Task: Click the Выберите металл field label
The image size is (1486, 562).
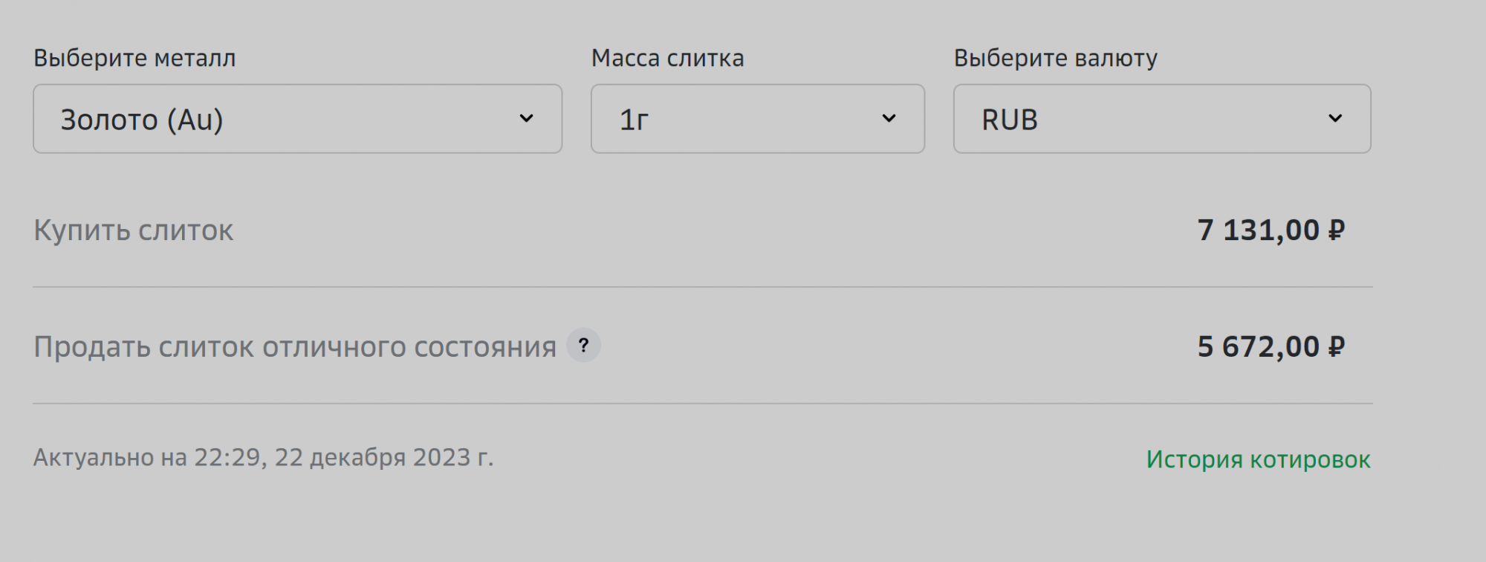Action: (134, 58)
